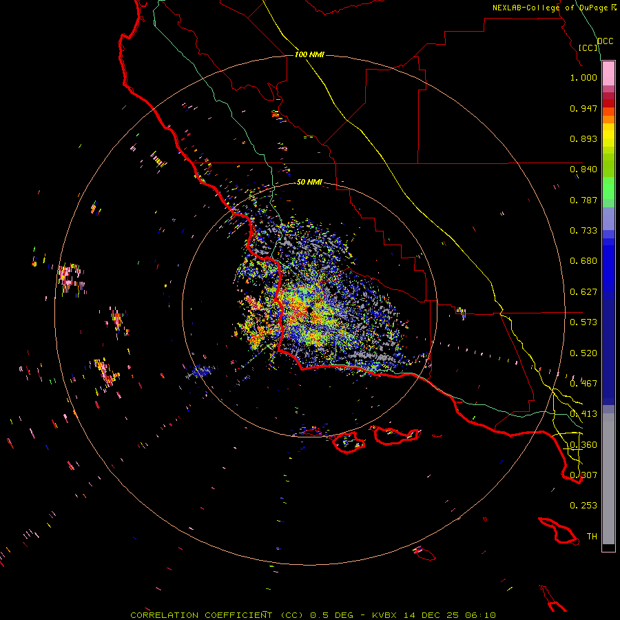Click the 1.000 color scale value

[583, 77]
